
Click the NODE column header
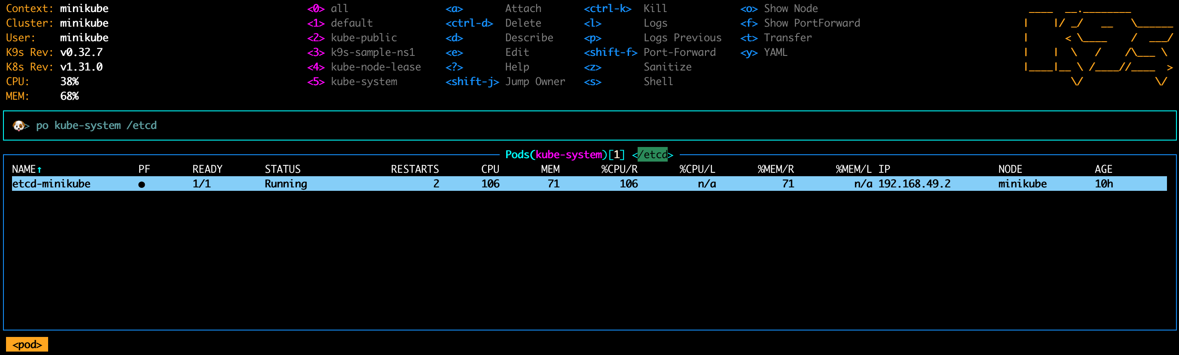point(1010,169)
